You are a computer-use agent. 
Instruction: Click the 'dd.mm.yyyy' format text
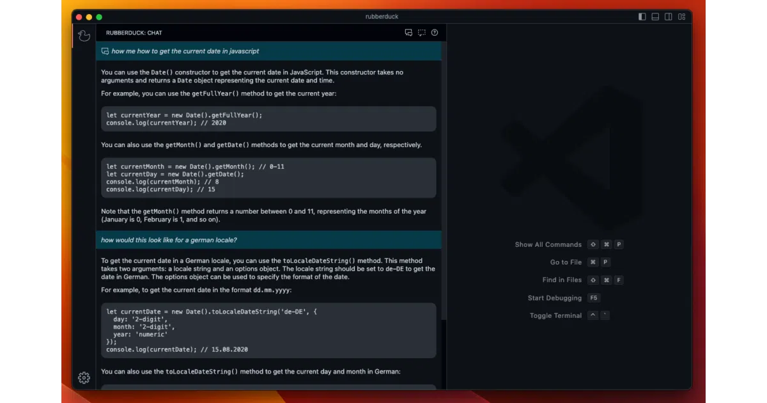(x=272, y=290)
